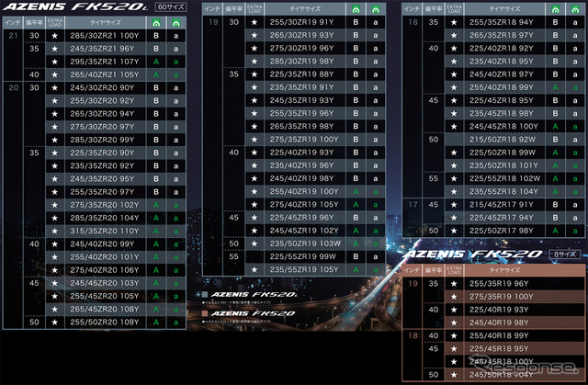Click the AZENIS FK520L title at top left

75,6
